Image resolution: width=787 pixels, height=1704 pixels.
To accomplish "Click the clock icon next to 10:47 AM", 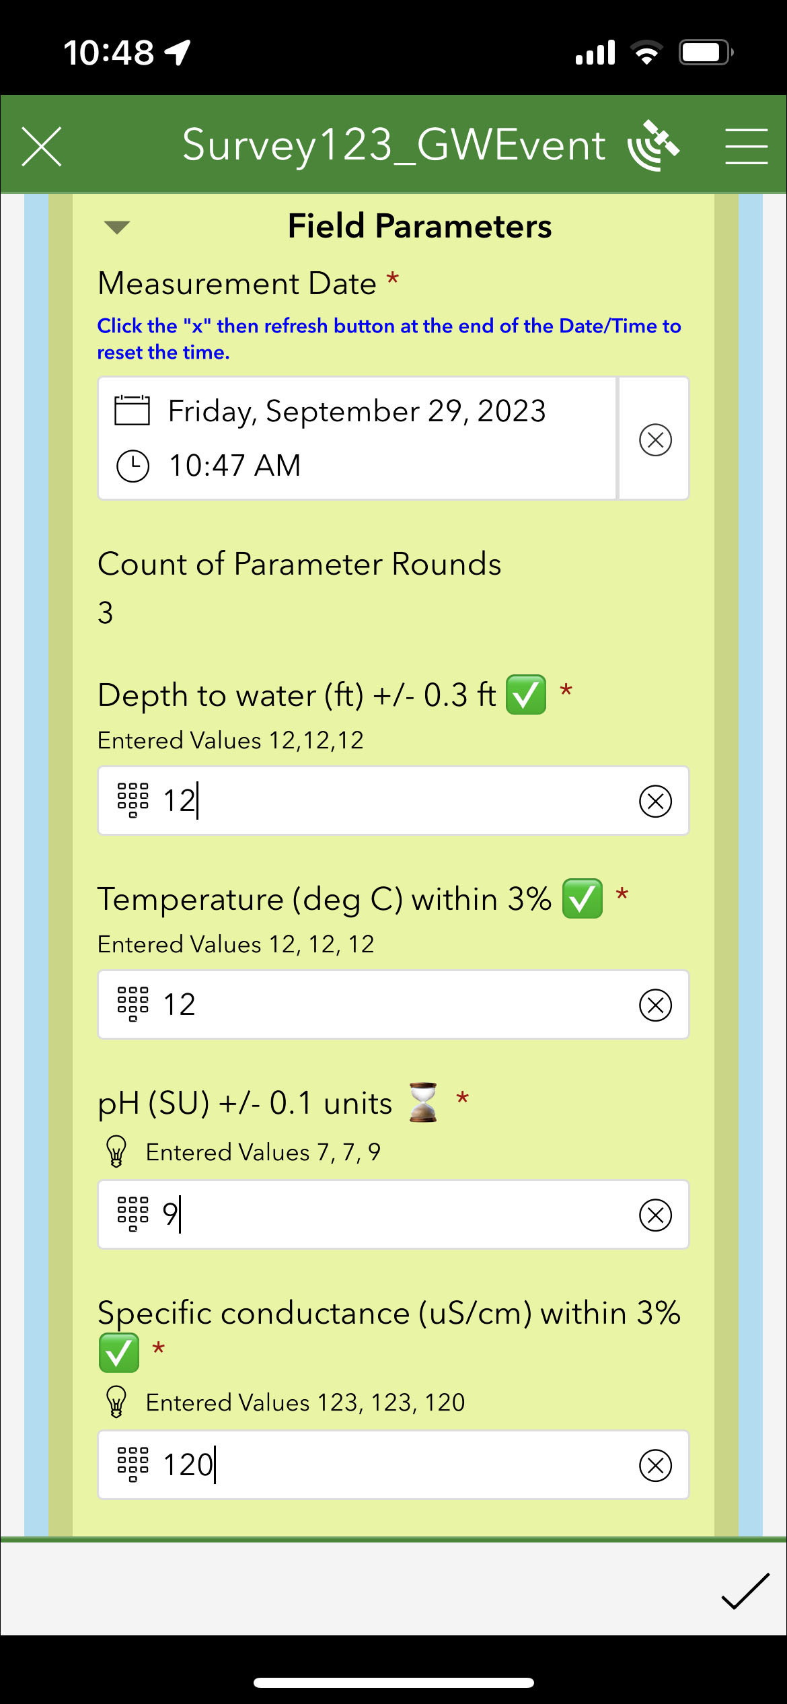I will click(132, 464).
